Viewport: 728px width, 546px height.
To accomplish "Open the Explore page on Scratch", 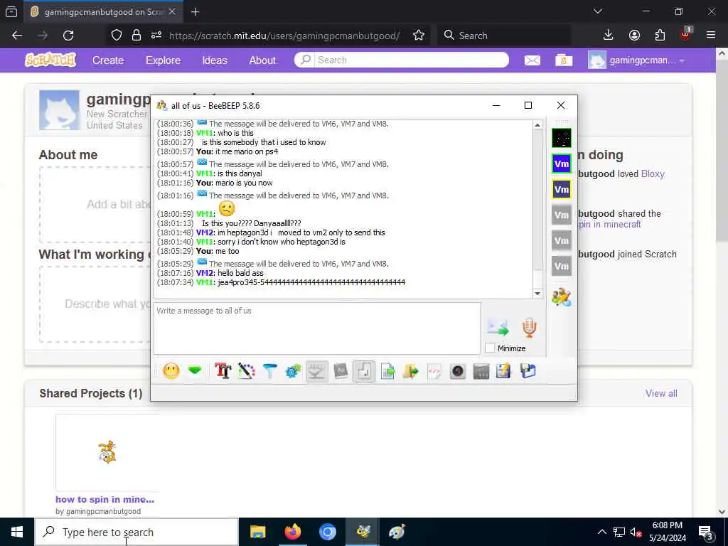I will tap(163, 60).
